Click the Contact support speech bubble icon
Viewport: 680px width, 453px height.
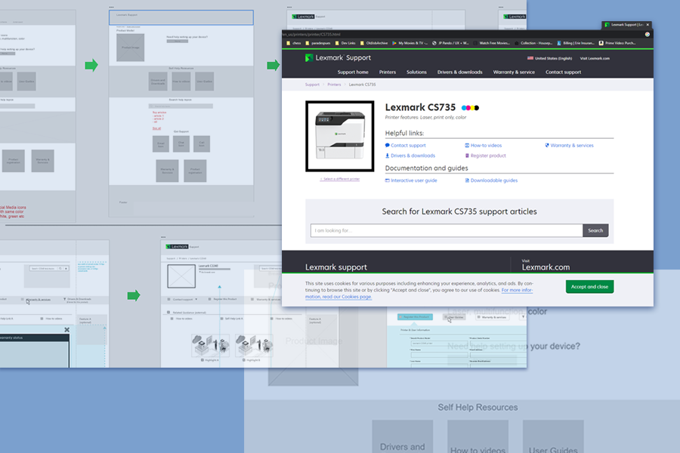point(388,145)
